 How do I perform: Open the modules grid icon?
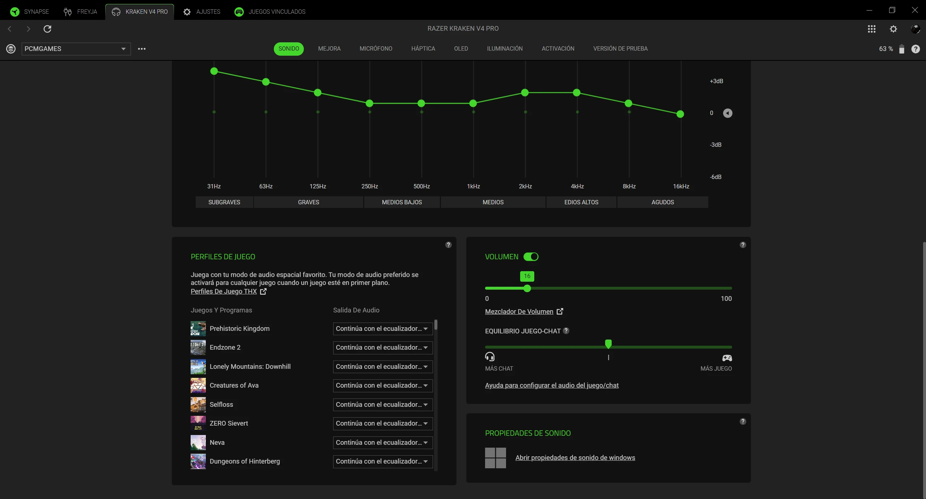(872, 29)
